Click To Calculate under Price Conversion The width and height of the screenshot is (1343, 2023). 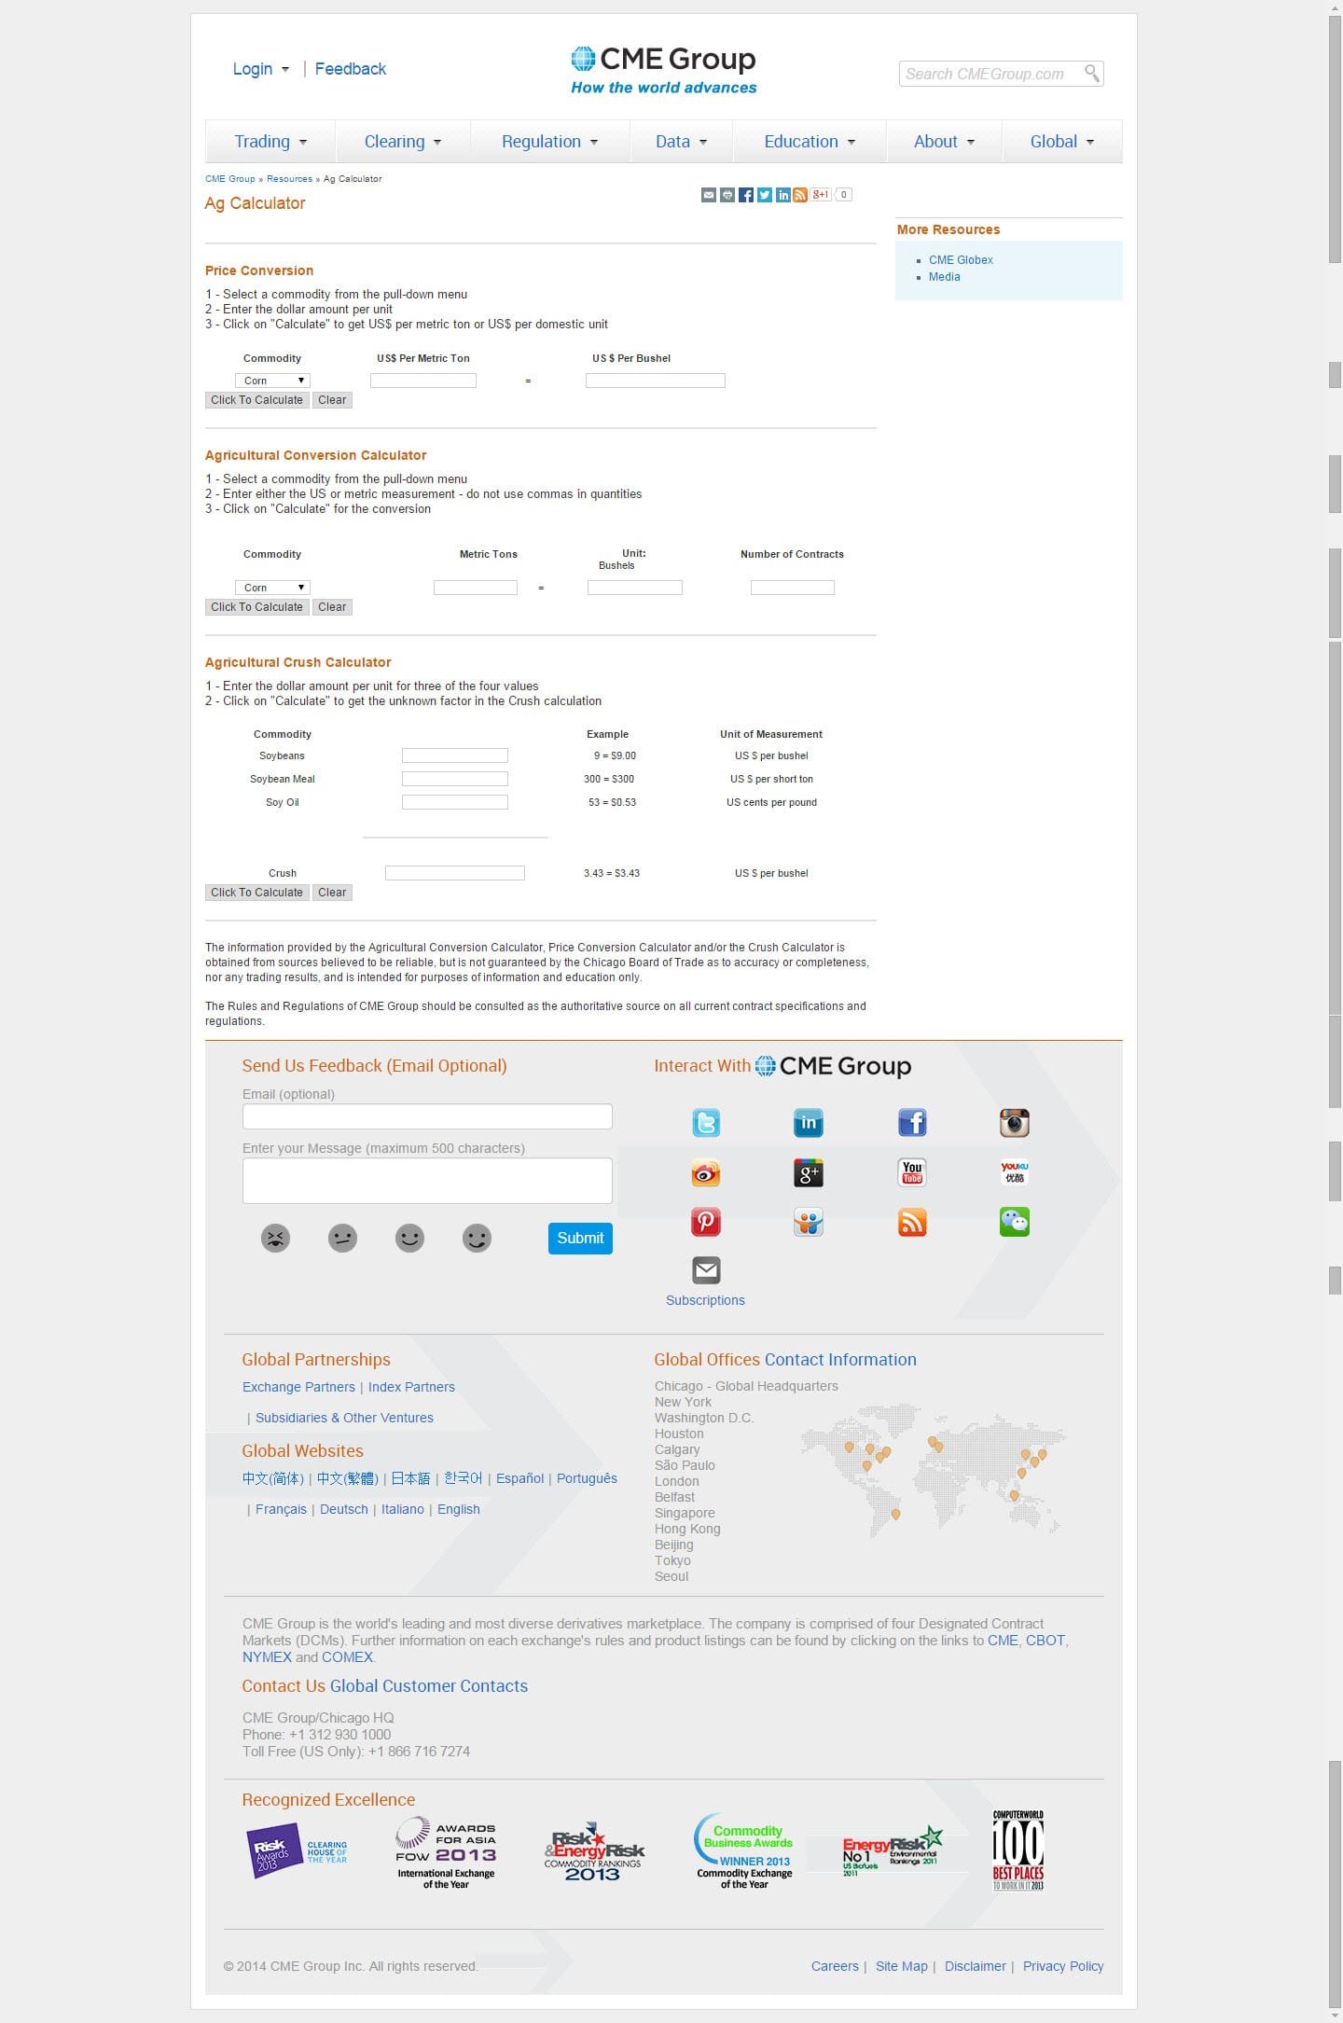257,400
